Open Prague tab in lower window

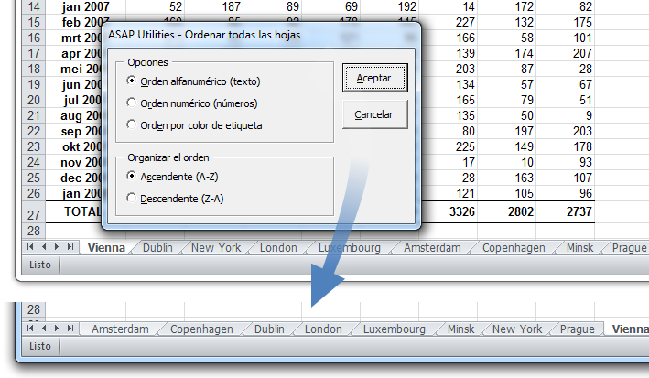point(577,329)
